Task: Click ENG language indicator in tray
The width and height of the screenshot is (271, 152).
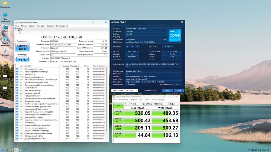Action: coord(259,150)
